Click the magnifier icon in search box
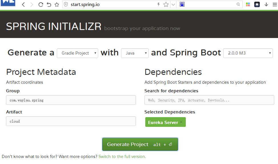Screen dimensions: 278x164 [x=238, y=5]
